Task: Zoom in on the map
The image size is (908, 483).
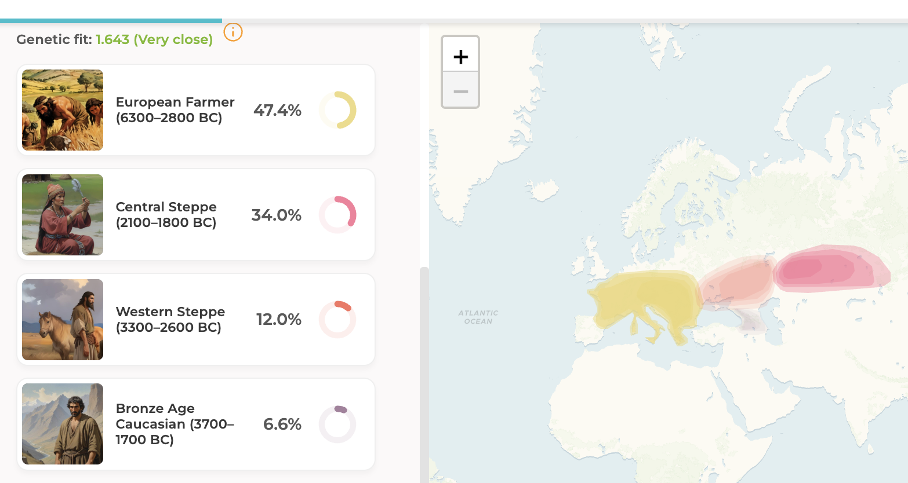Action: tap(460, 57)
